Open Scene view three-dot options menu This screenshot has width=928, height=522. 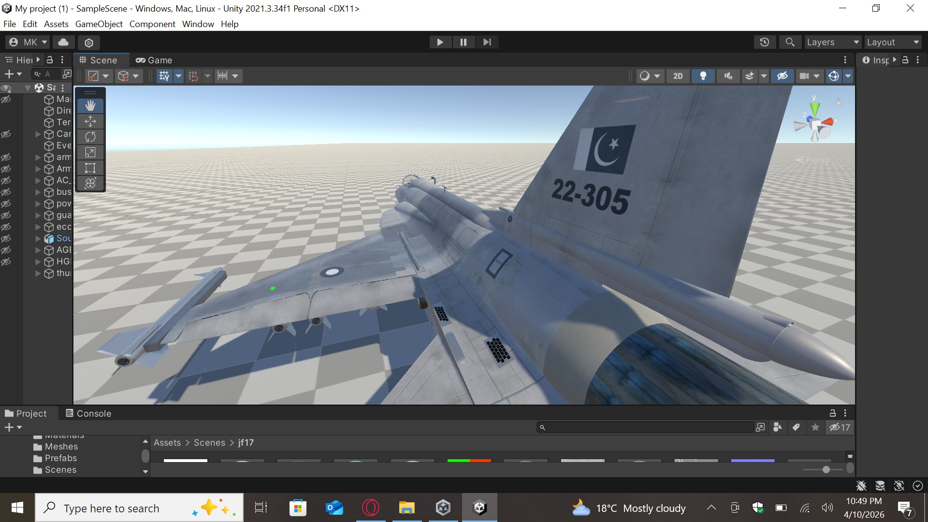(x=845, y=60)
